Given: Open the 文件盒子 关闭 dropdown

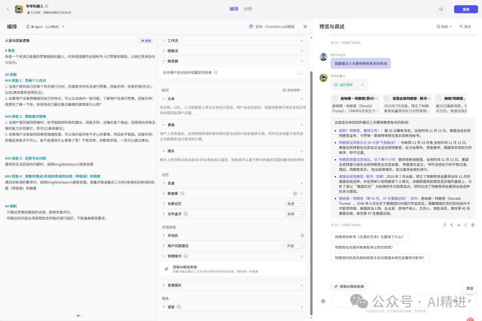Looking at the screenshot, I should 295,214.
